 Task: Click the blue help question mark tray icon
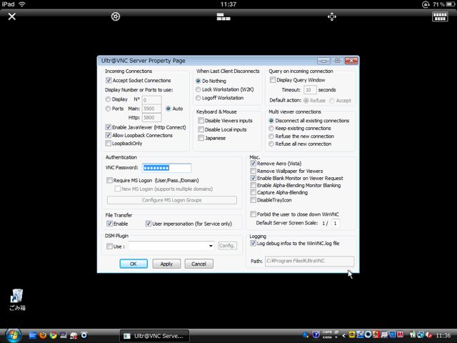pos(316,335)
